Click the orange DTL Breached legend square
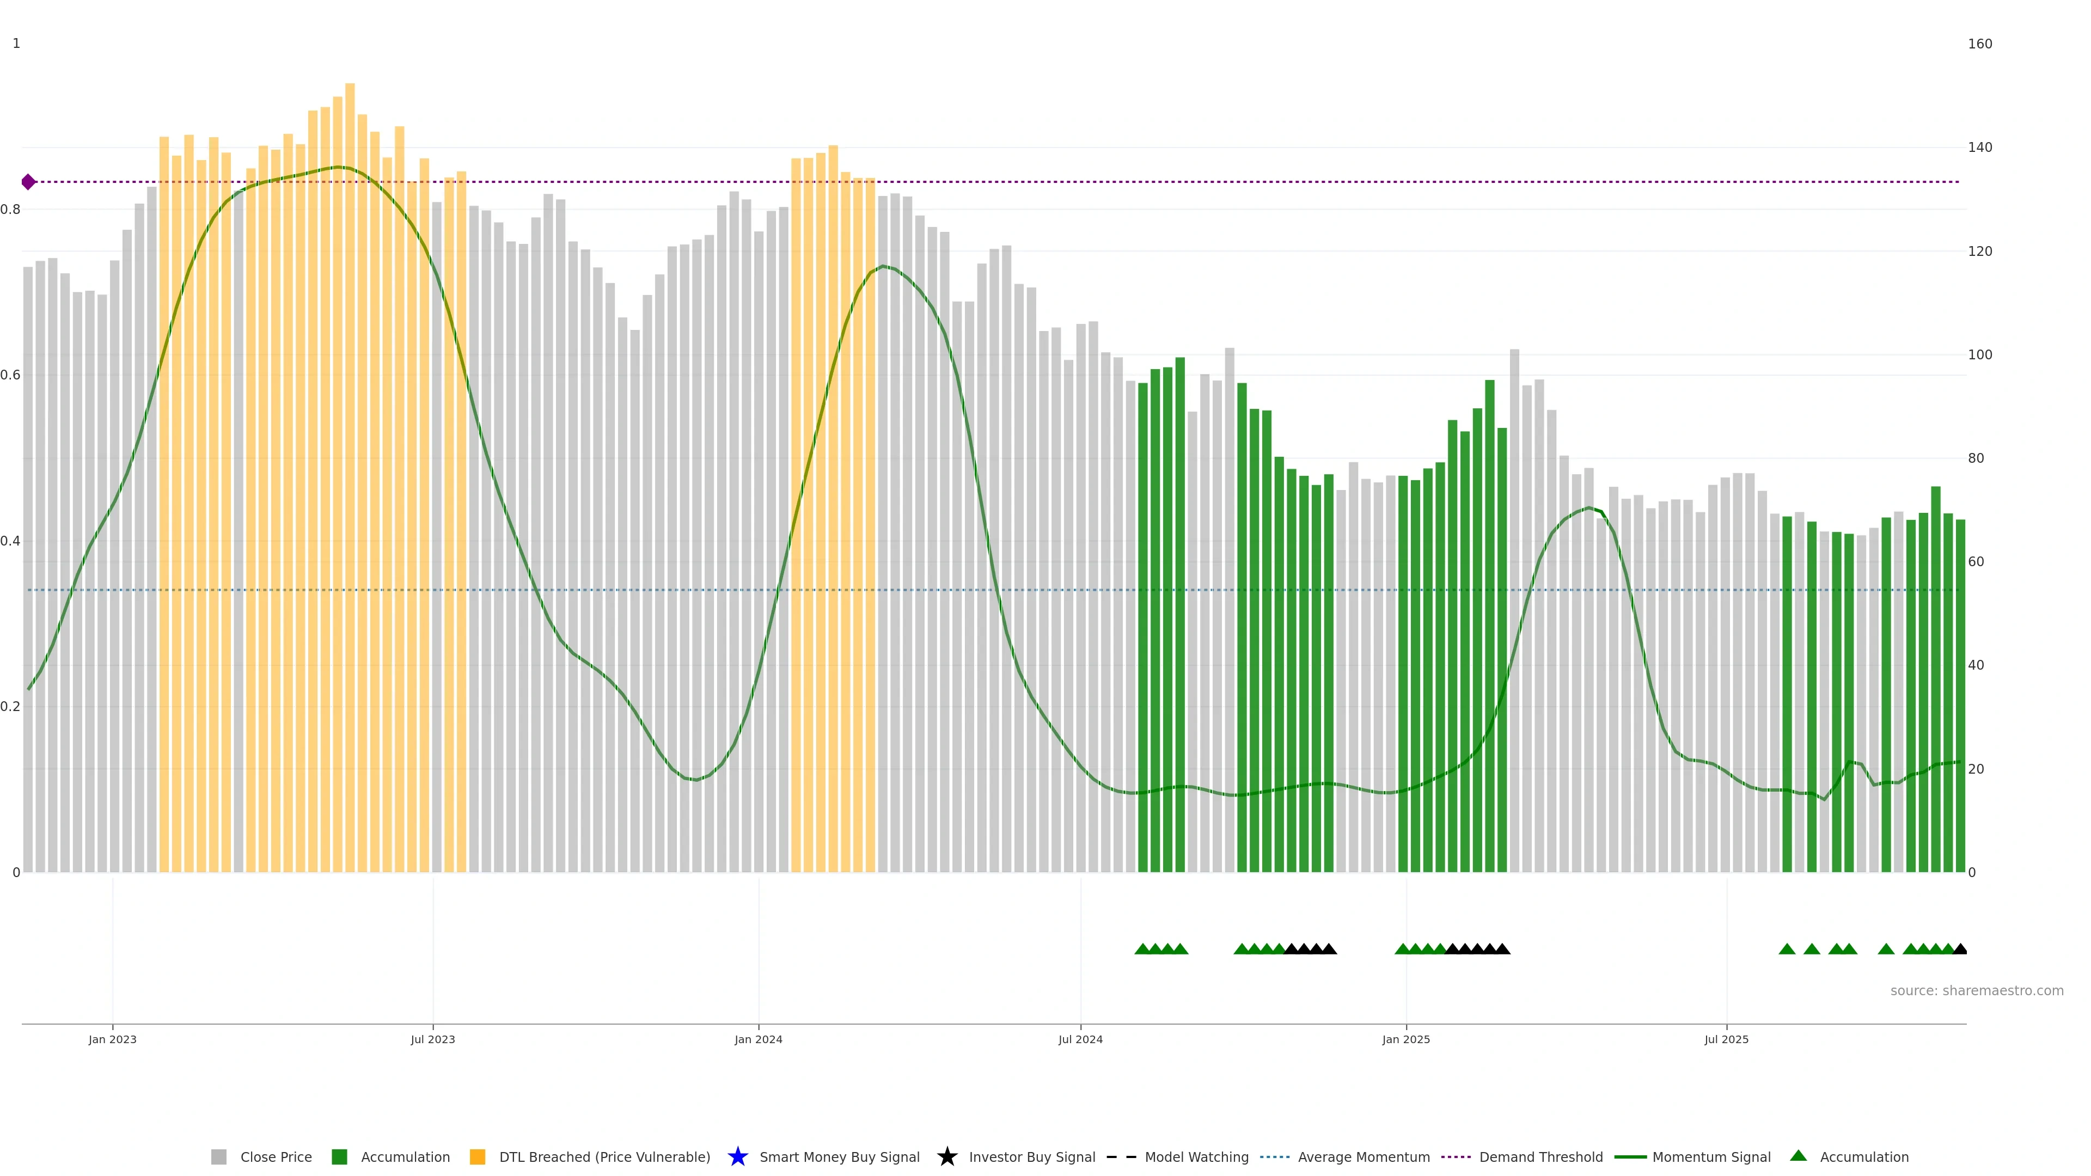This screenshot has height=1176, width=2091. 478,1156
